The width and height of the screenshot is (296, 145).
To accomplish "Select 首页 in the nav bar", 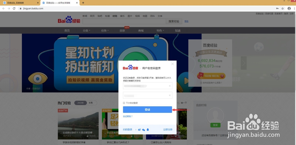I will (x=67, y=30).
